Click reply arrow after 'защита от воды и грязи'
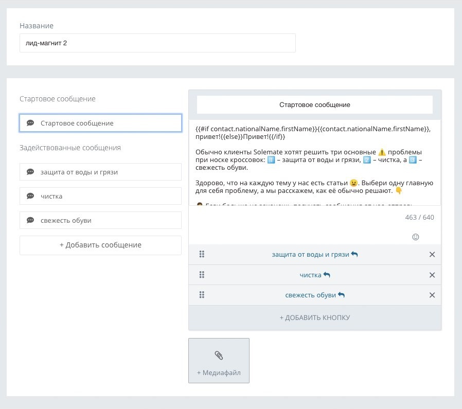 [354, 255]
